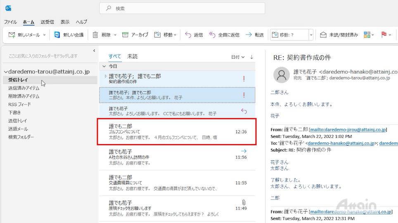Start a 新しい会議 (New Meeting)

pyautogui.click(x=69, y=35)
